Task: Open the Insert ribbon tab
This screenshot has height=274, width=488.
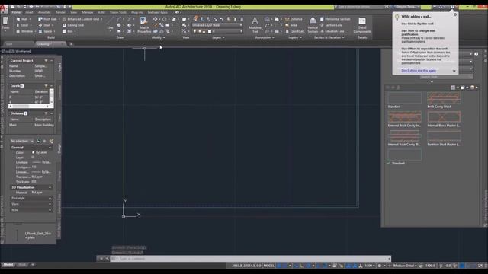Action: tap(29, 12)
